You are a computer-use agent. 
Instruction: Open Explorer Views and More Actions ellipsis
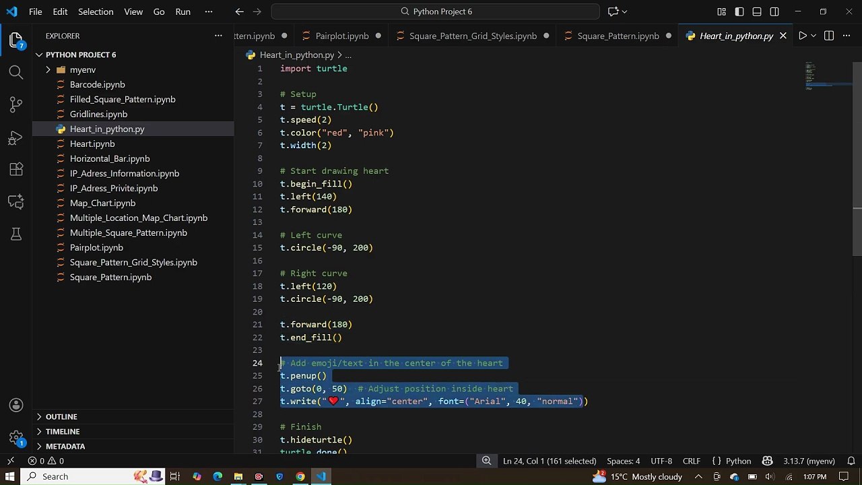coord(218,36)
